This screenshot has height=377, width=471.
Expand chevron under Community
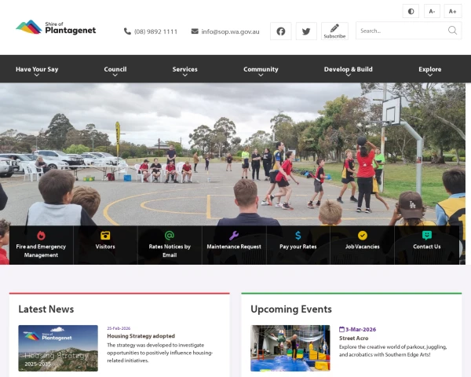[261, 75]
